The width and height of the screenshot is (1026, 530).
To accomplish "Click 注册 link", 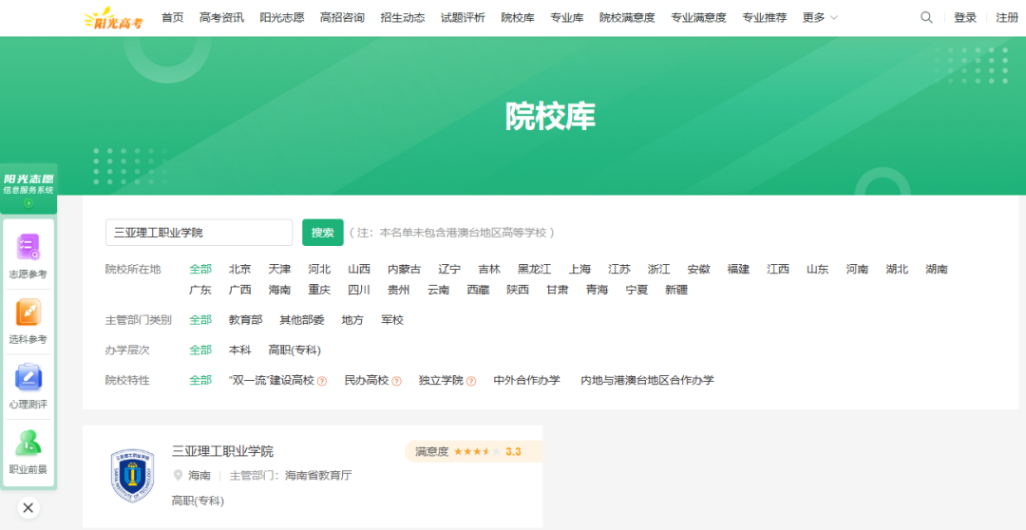I will pos(1007,18).
